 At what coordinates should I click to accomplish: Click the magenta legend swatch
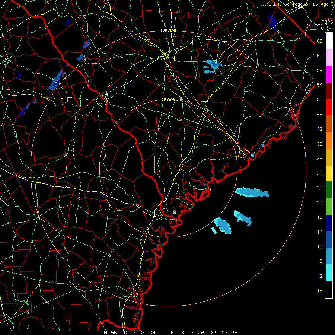click(329, 74)
